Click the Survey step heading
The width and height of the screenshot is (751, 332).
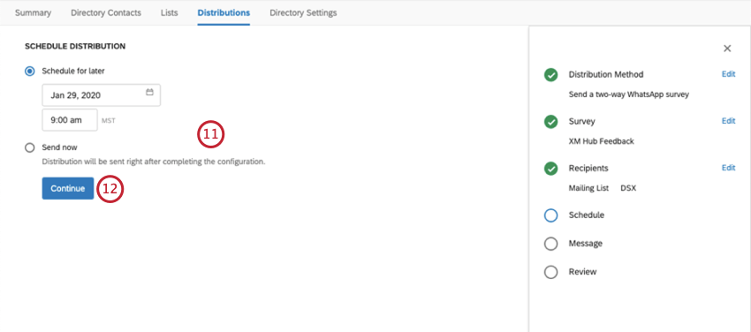point(582,122)
